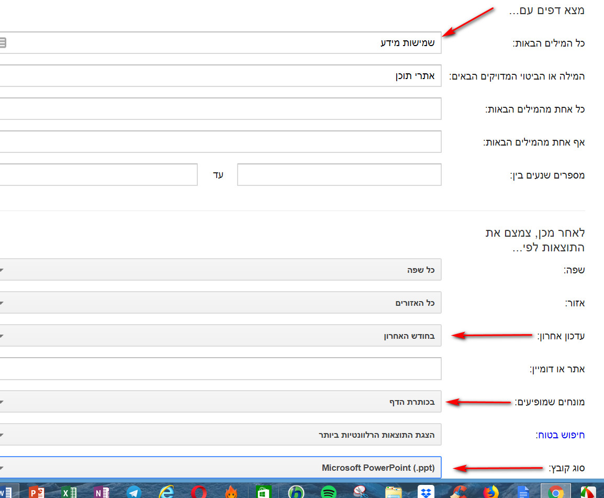This screenshot has height=498, width=604.
Task: Open the Opera browser icon
Action: [x=199, y=492]
